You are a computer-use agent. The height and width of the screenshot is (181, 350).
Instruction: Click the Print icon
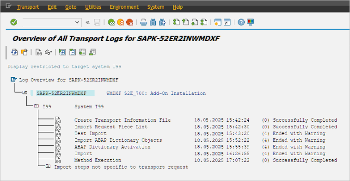pyautogui.click(x=143, y=22)
